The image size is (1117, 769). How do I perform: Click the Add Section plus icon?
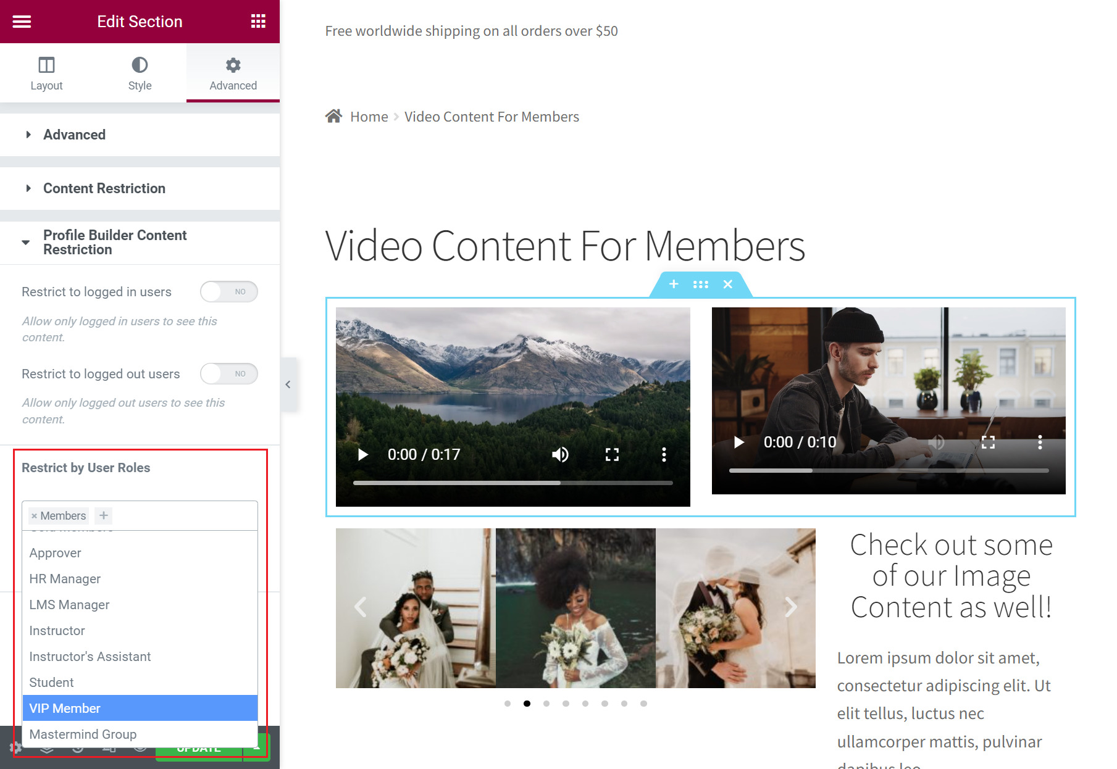click(674, 284)
